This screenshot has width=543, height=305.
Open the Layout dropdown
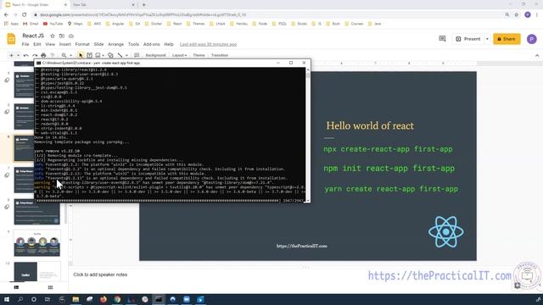click(x=179, y=55)
